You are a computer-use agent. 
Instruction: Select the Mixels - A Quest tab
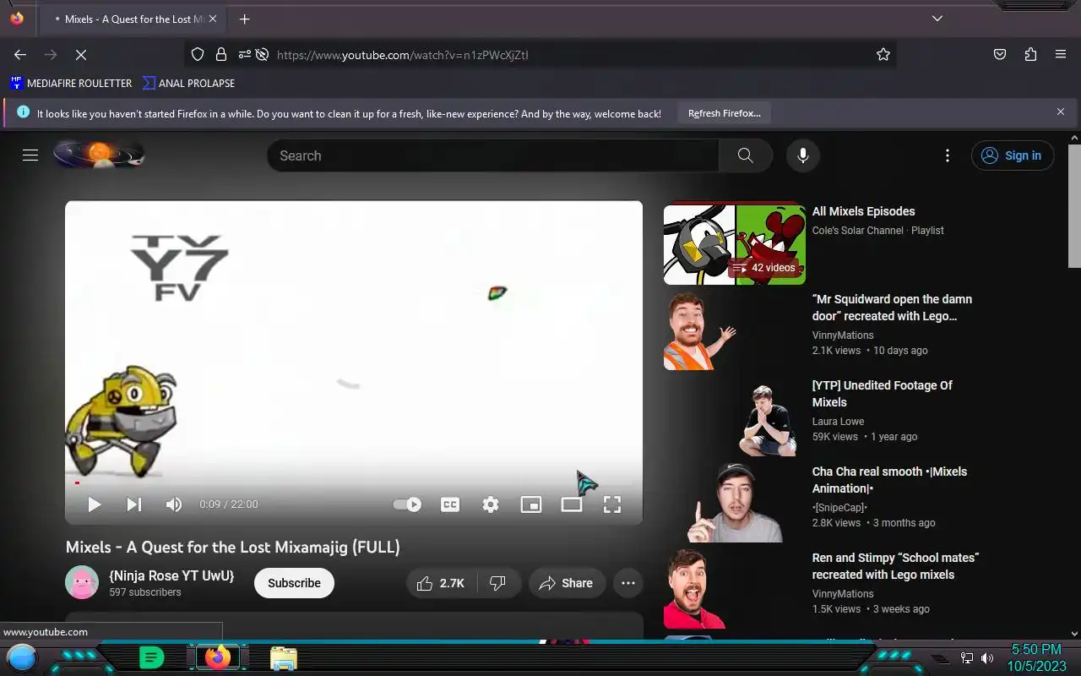click(x=131, y=19)
